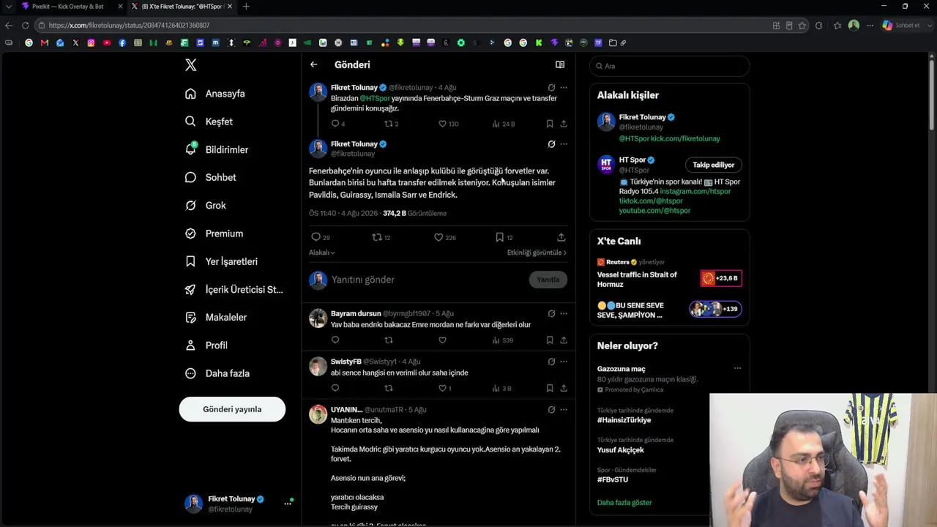Open Bildirimler in the sidebar
937x527 pixels.
pyautogui.click(x=217, y=149)
